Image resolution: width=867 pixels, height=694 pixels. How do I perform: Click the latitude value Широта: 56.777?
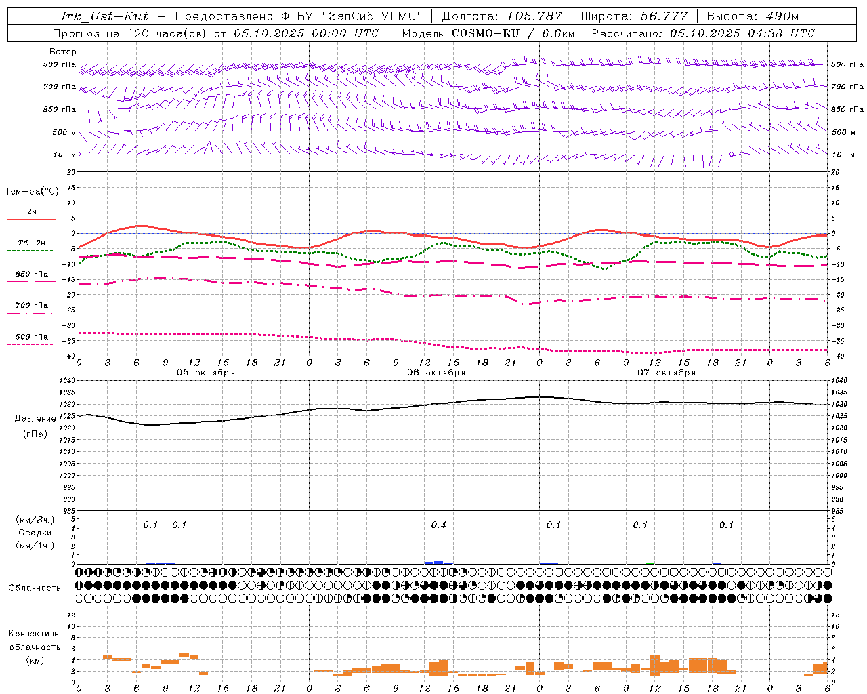click(634, 16)
